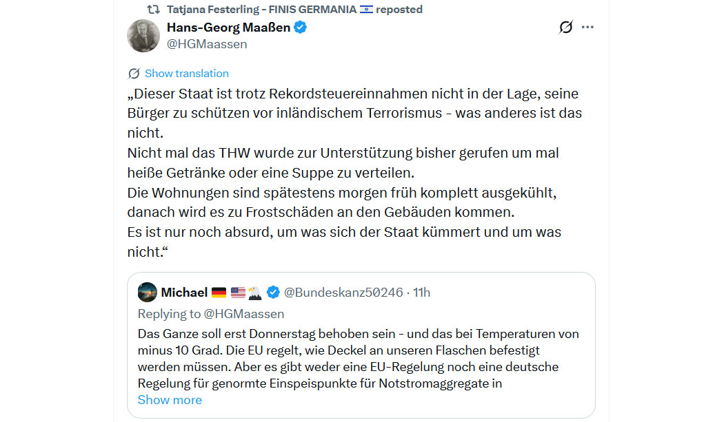The height and width of the screenshot is (422, 724).
Task: Expand quoted post with Show more
Action: 170,400
